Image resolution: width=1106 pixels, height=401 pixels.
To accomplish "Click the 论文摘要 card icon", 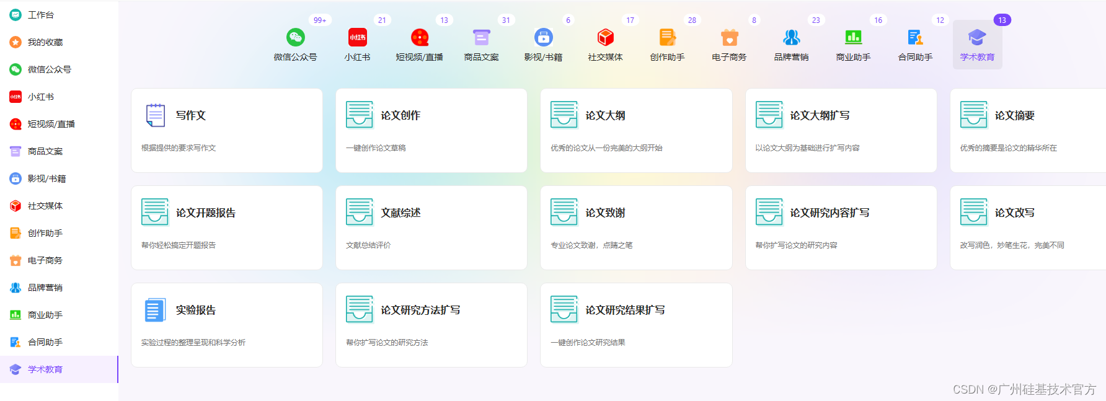I will point(974,115).
